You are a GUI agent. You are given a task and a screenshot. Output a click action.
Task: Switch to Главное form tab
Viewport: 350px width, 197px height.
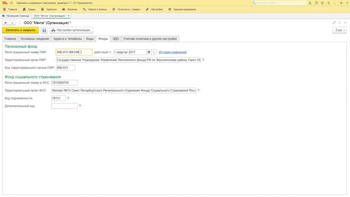coord(10,39)
